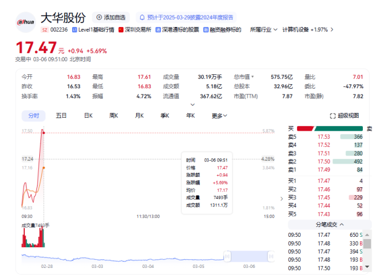Viewport: 375px width, 276px height.
Task: Click the right handle of timeline range slider
Action: [x=271, y=256]
